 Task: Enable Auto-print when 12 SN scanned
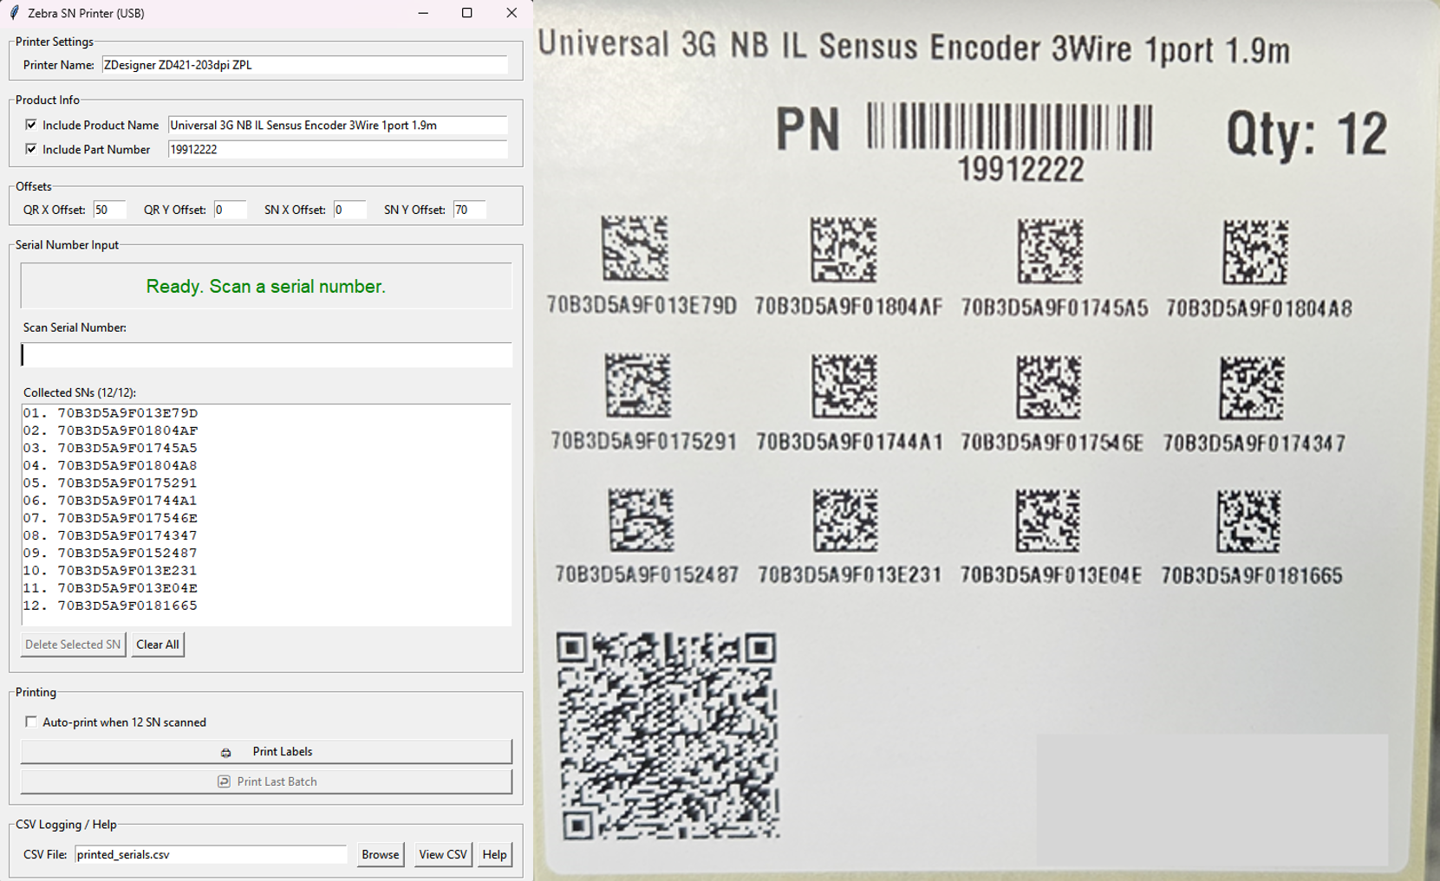pos(31,722)
